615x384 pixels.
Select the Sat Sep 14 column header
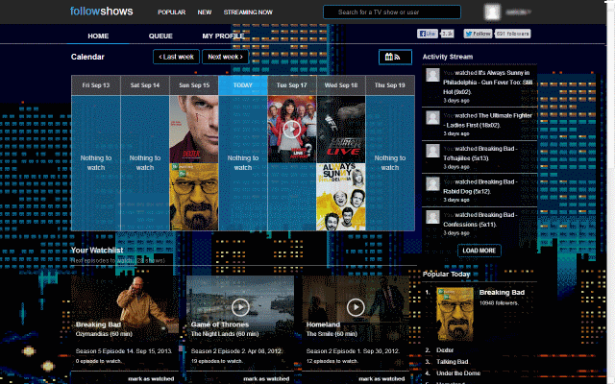145,85
